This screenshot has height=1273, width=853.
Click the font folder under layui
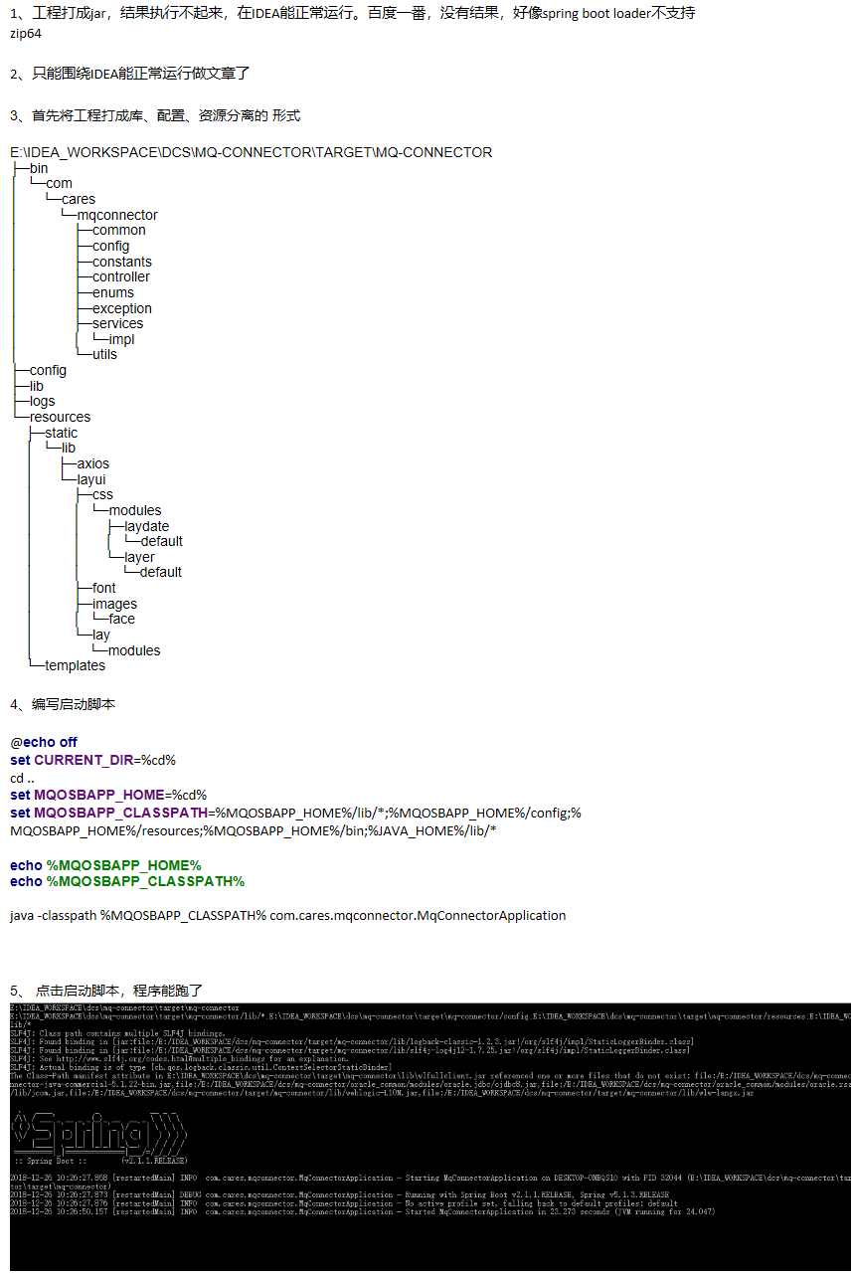coord(104,588)
